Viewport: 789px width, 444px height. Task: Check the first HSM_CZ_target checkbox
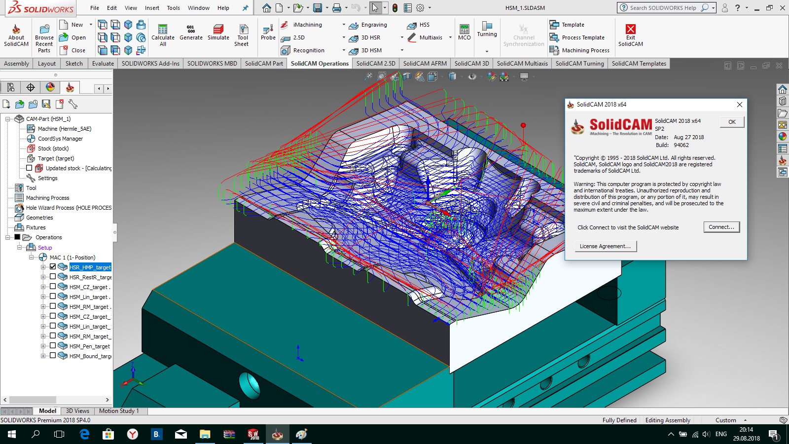coord(53,287)
